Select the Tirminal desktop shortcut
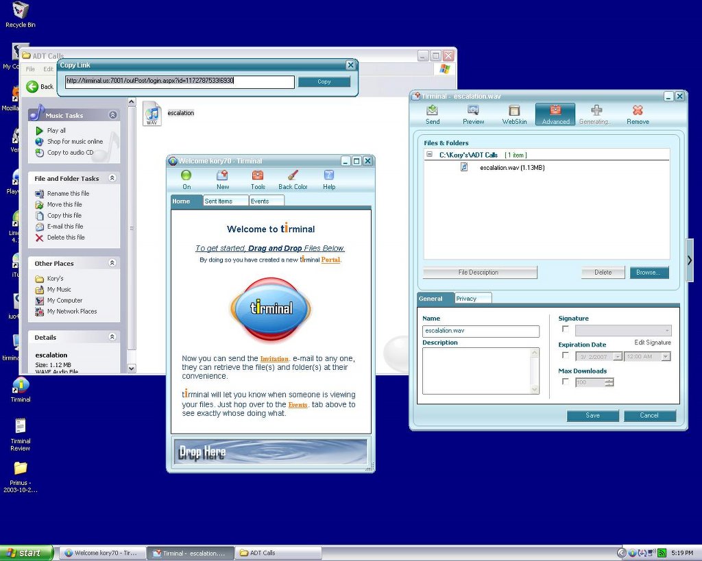Screen dimensions: 702x561 click(21, 390)
